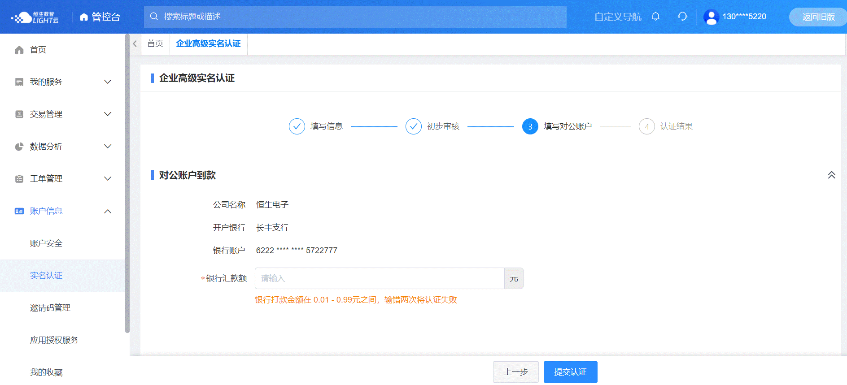
Task: Click the search magnifier icon
Action: [154, 17]
